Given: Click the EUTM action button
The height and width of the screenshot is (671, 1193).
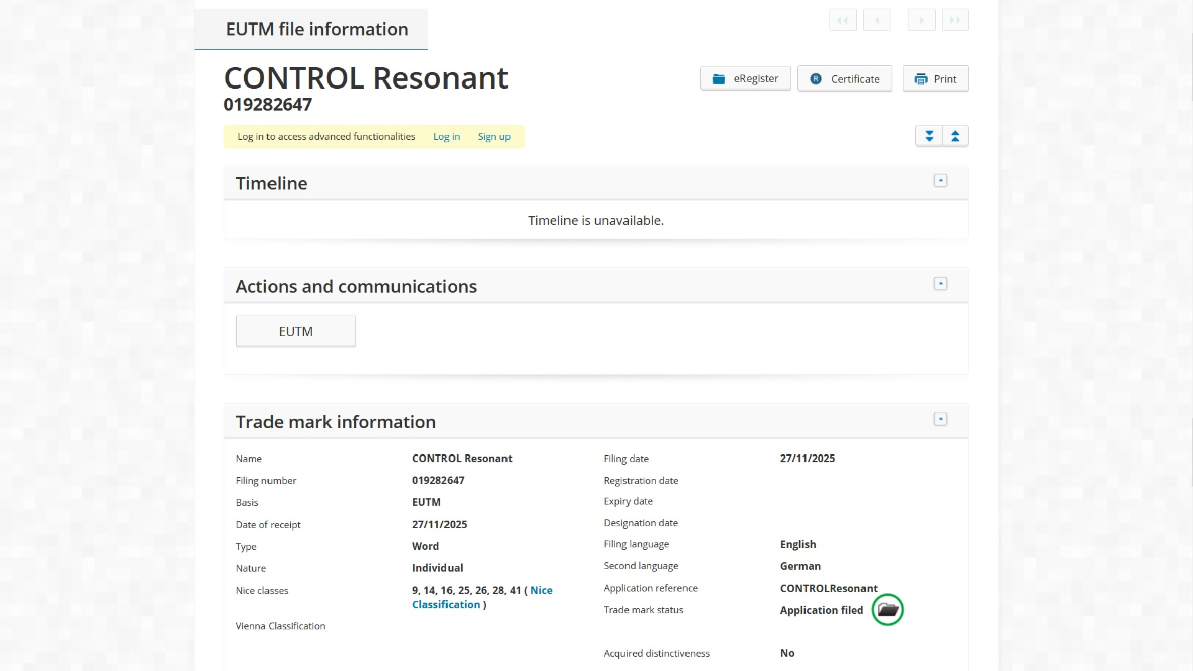Looking at the screenshot, I should (x=296, y=332).
